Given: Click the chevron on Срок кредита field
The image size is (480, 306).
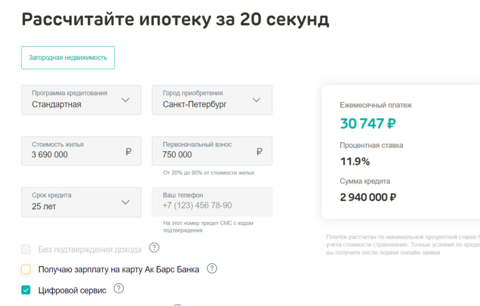Looking at the screenshot, I should coord(125,202).
